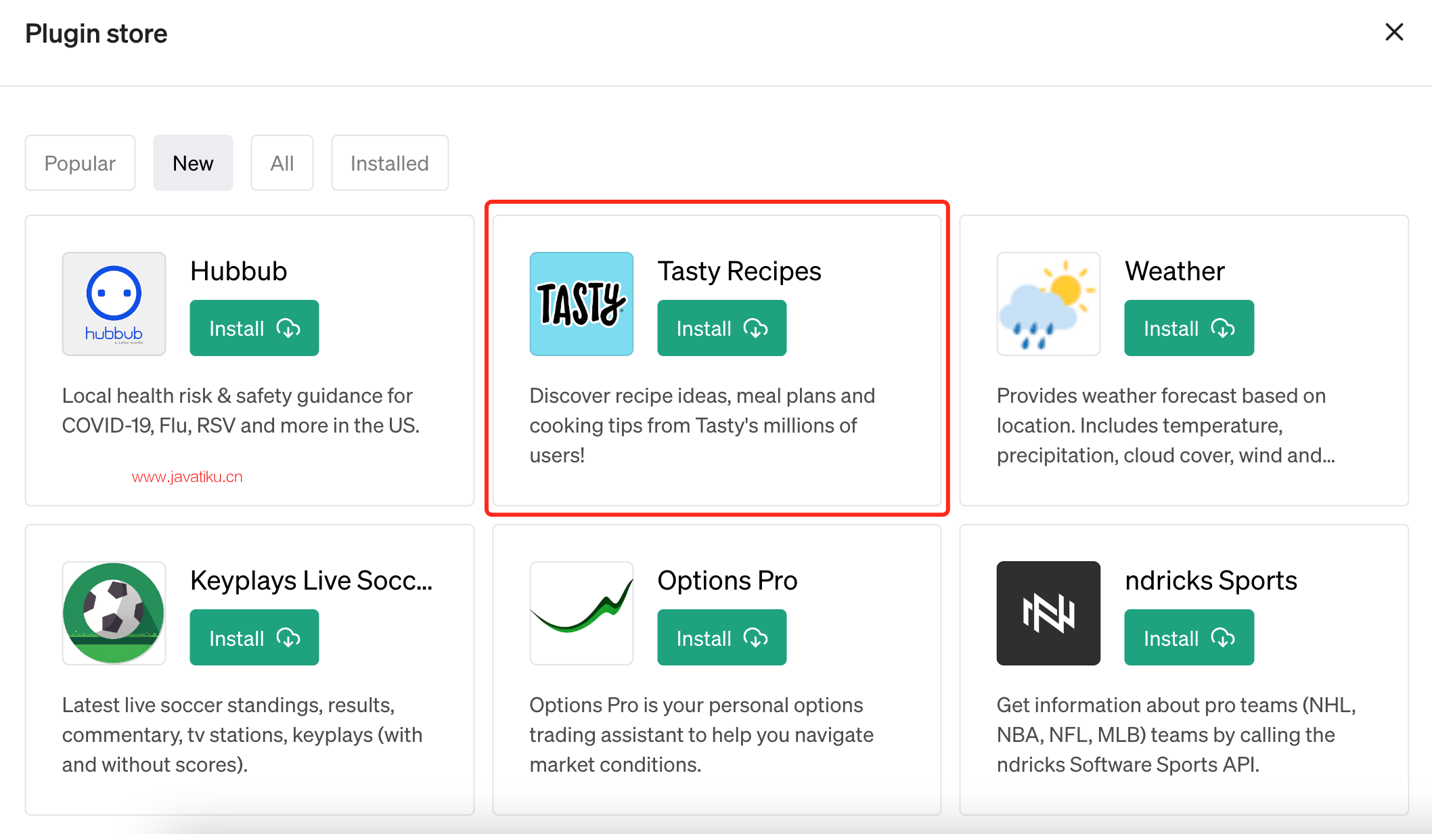Click the Options Pro logo
This screenshot has height=834, width=1432.
click(581, 613)
